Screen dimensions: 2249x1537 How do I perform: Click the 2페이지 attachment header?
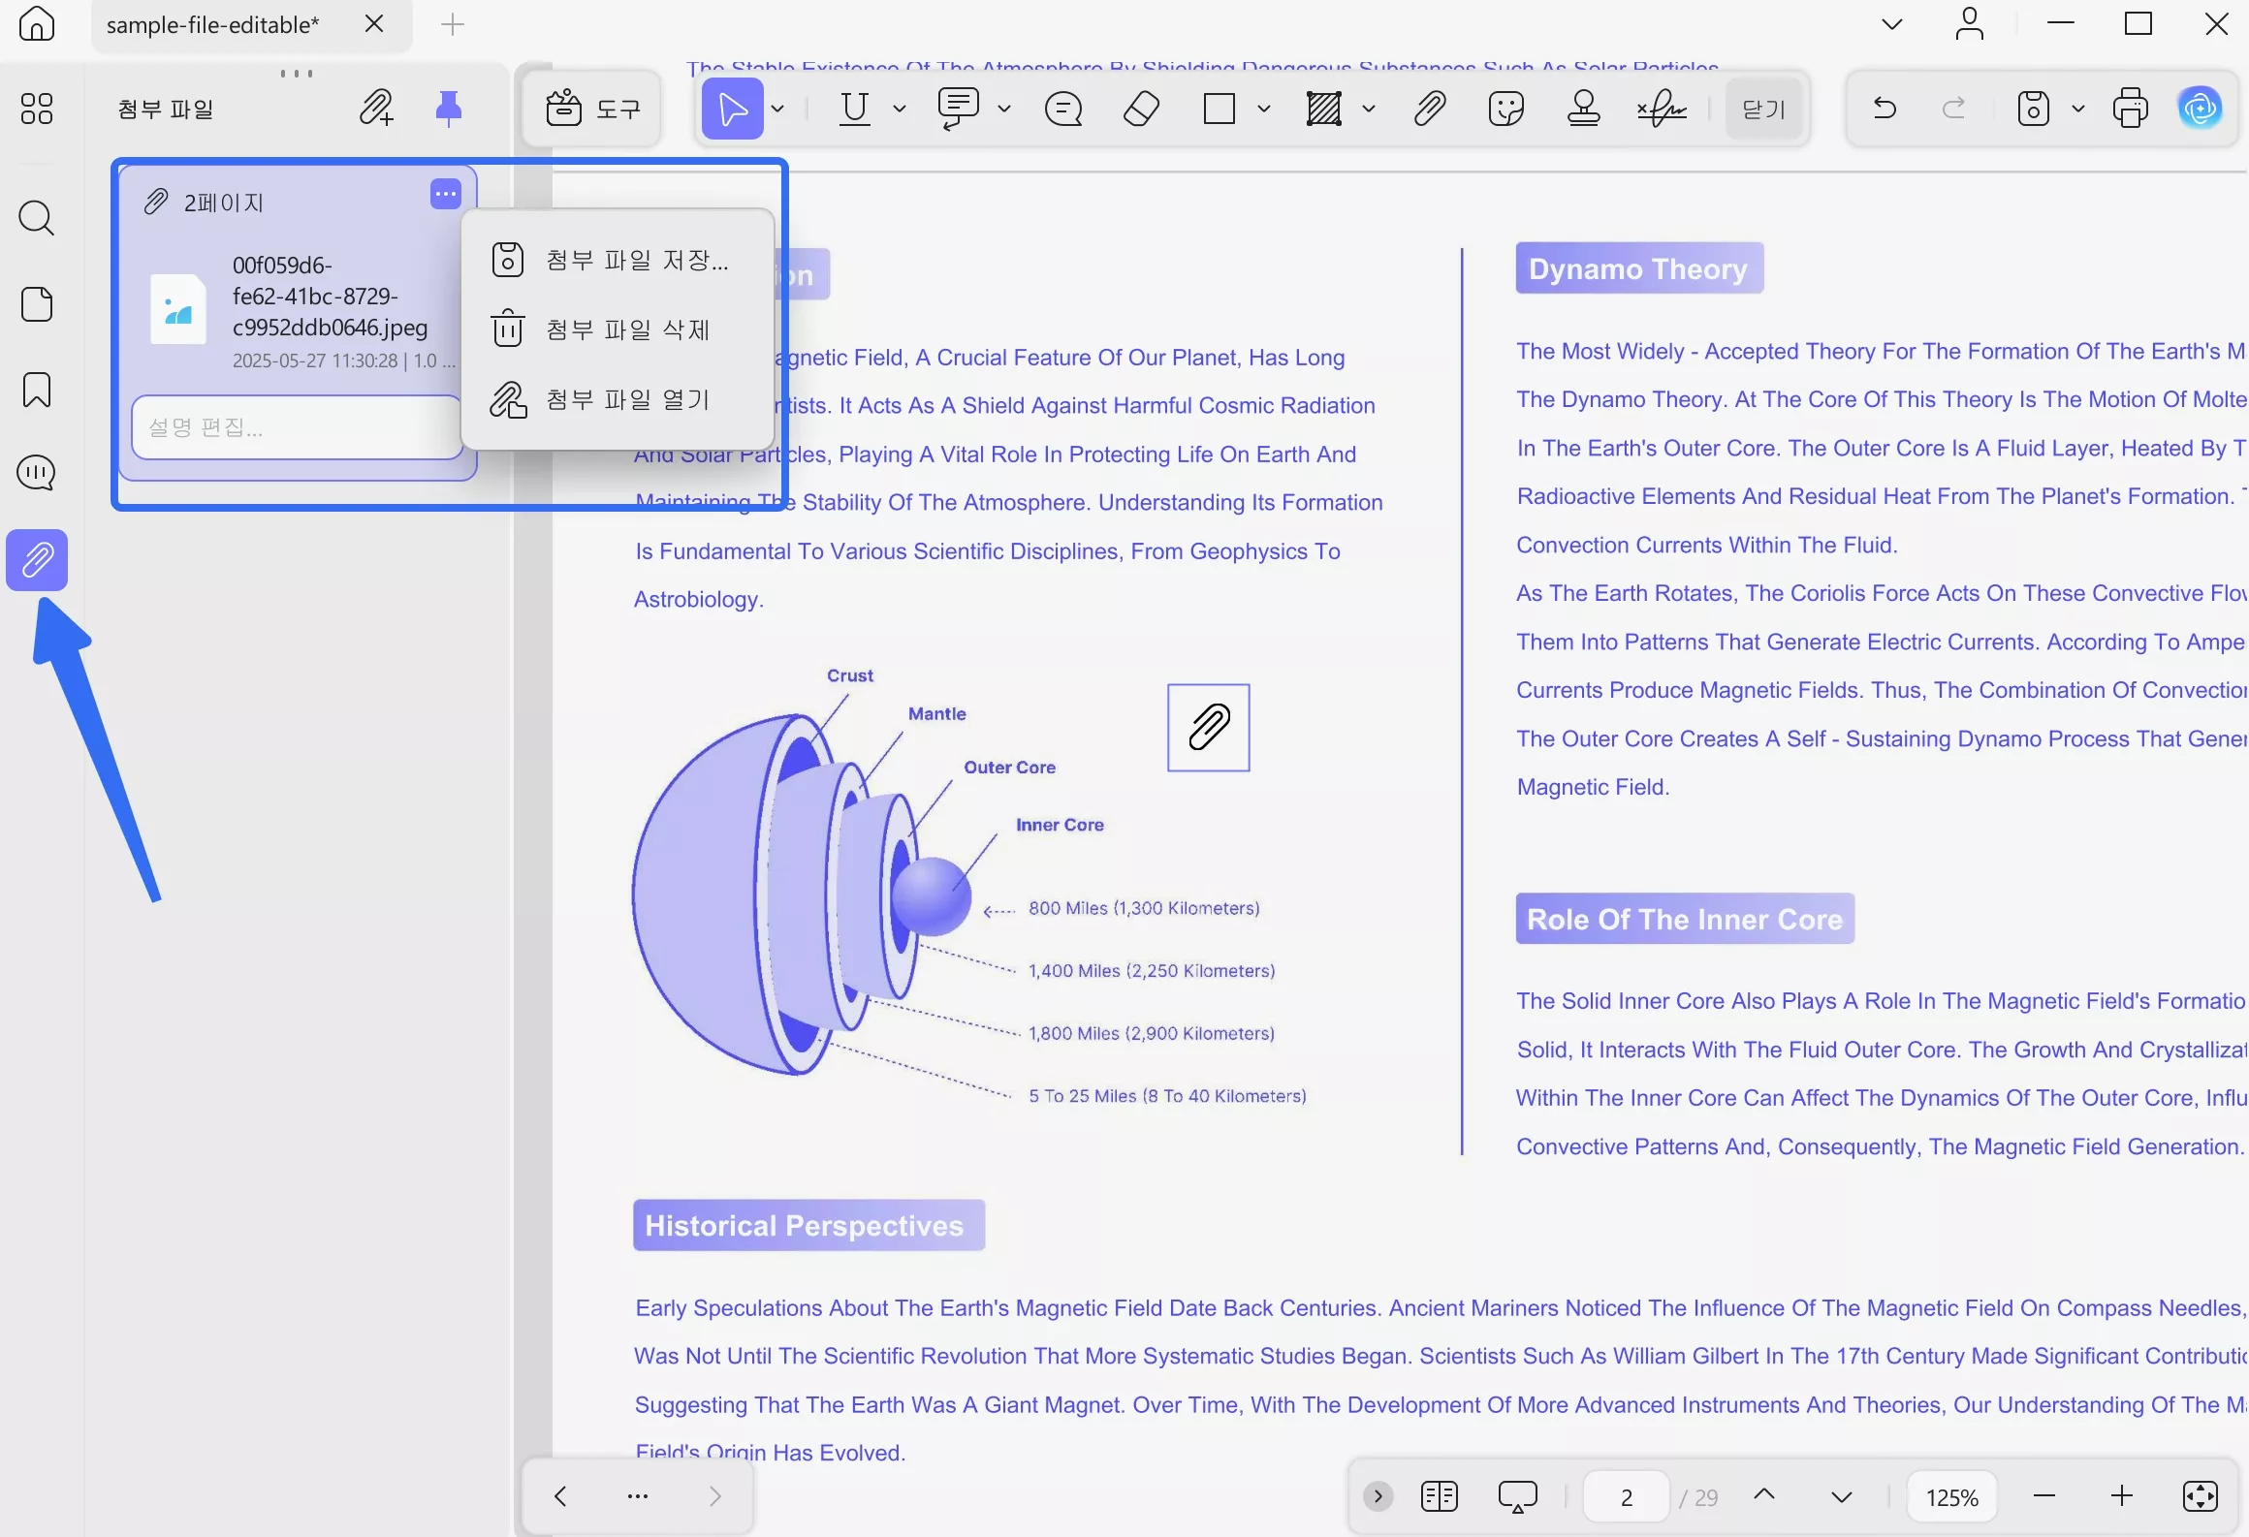[x=224, y=203]
